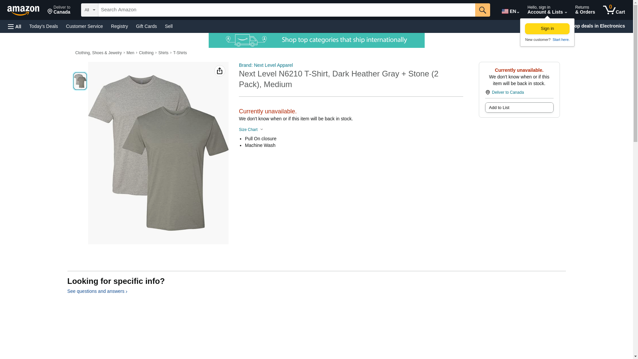Click the Deliver to Canada link in buy box
638x359 pixels.
(x=507, y=92)
